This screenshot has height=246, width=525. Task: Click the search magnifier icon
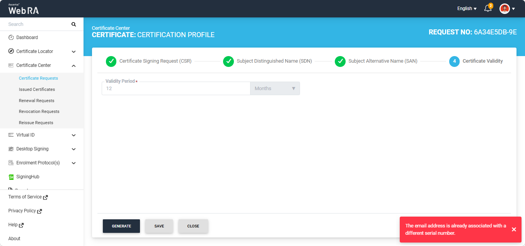click(x=74, y=24)
